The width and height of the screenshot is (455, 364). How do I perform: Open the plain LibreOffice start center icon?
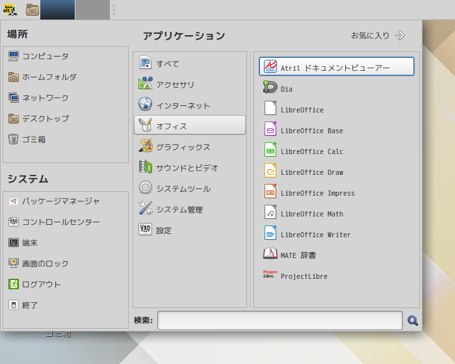270,108
